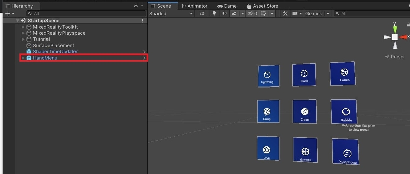The image size is (410, 174).
Task: Switch to the Animator tab
Action: (194, 6)
